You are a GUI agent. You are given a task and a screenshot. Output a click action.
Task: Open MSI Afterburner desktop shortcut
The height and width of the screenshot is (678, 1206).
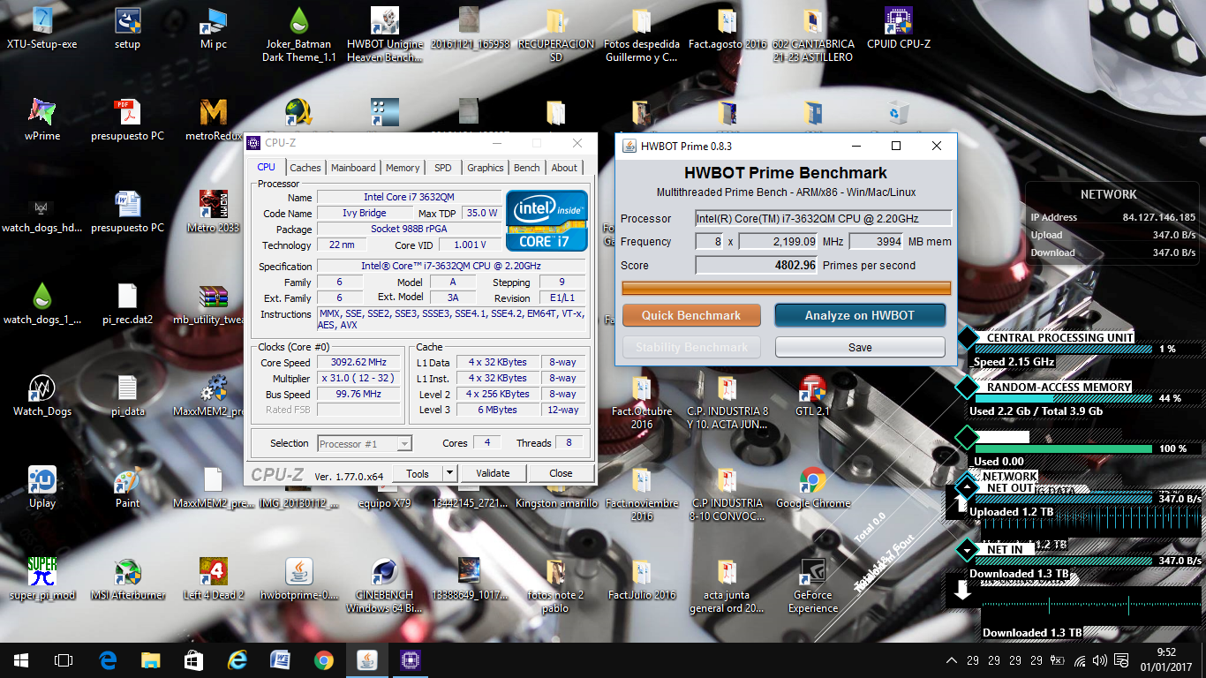pos(128,579)
